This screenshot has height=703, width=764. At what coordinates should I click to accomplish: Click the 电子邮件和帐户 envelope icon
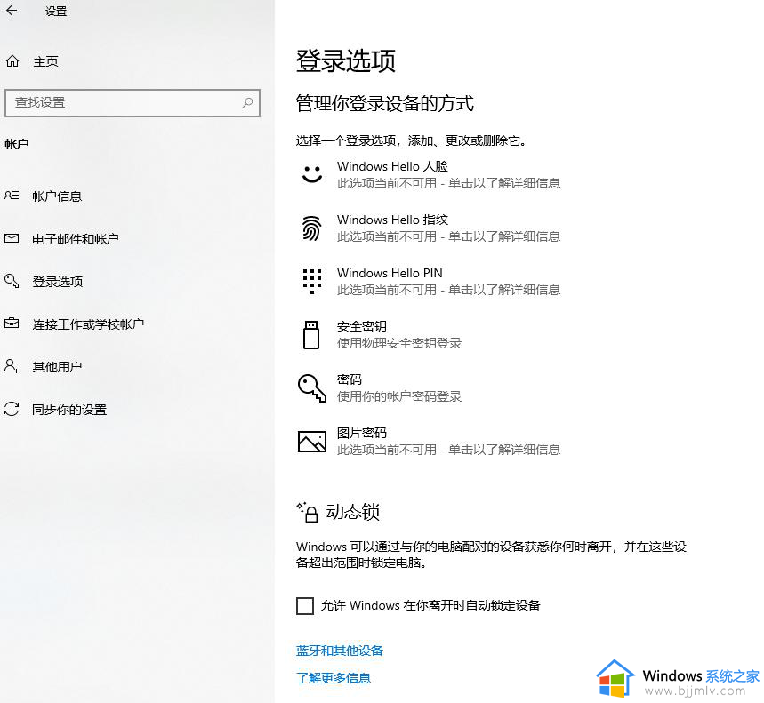coord(12,238)
